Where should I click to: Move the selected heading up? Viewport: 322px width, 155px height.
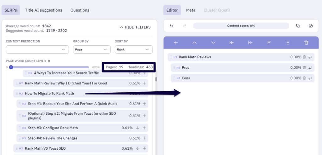point(194,43)
